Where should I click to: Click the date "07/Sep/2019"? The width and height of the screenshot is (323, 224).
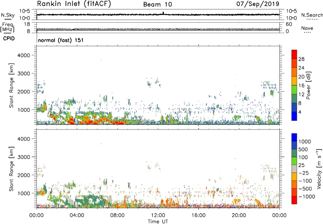(x=258, y=4)
